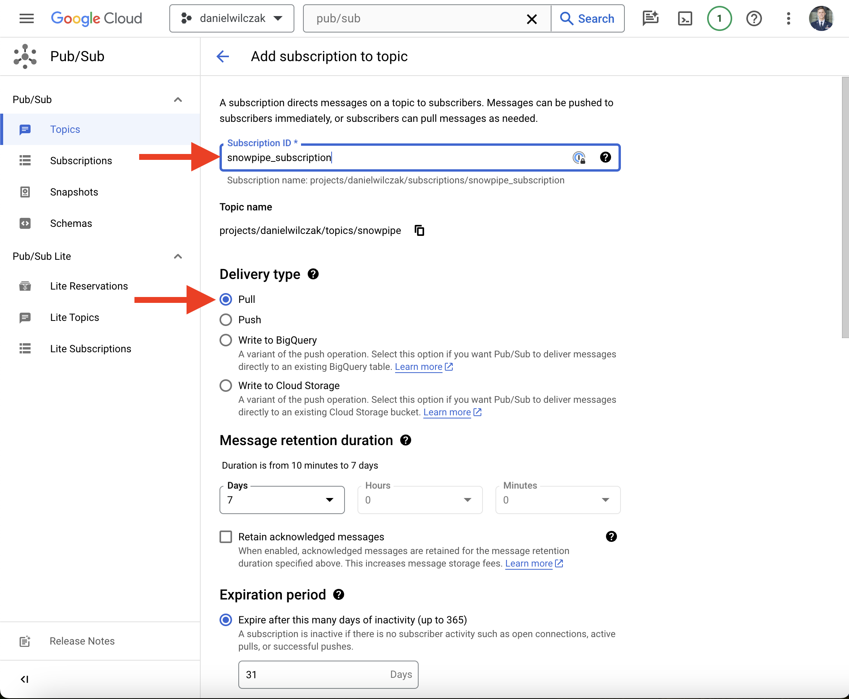Click the Search button
This screenshot has height=699, width=849.
pyautogui.click(x=588, y=18)
